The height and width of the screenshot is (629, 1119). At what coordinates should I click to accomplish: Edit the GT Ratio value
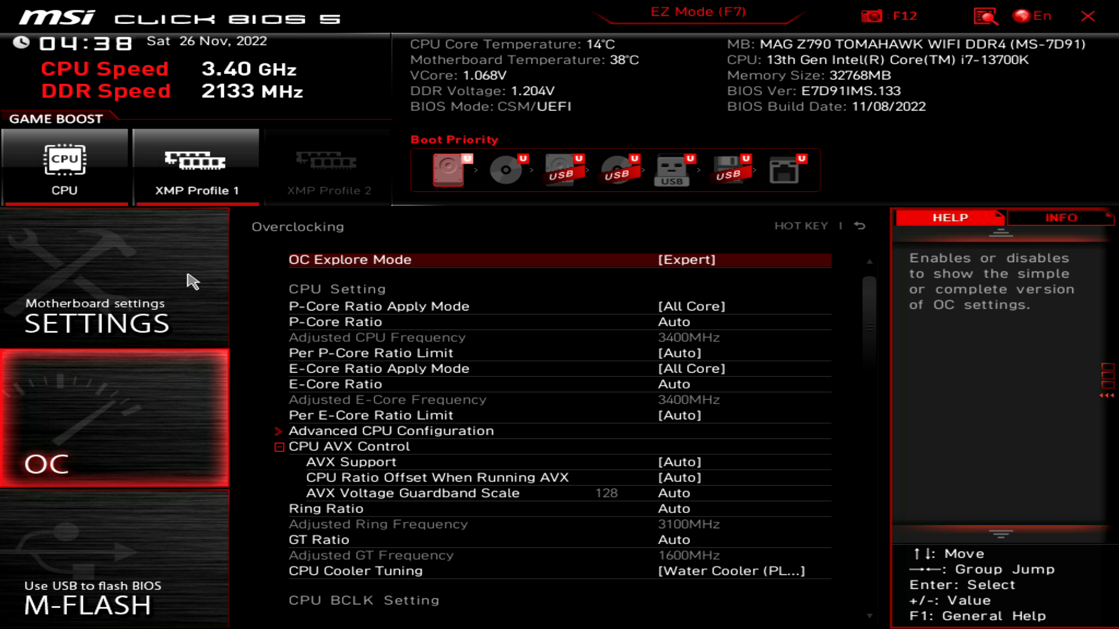(x=559, y=540)
